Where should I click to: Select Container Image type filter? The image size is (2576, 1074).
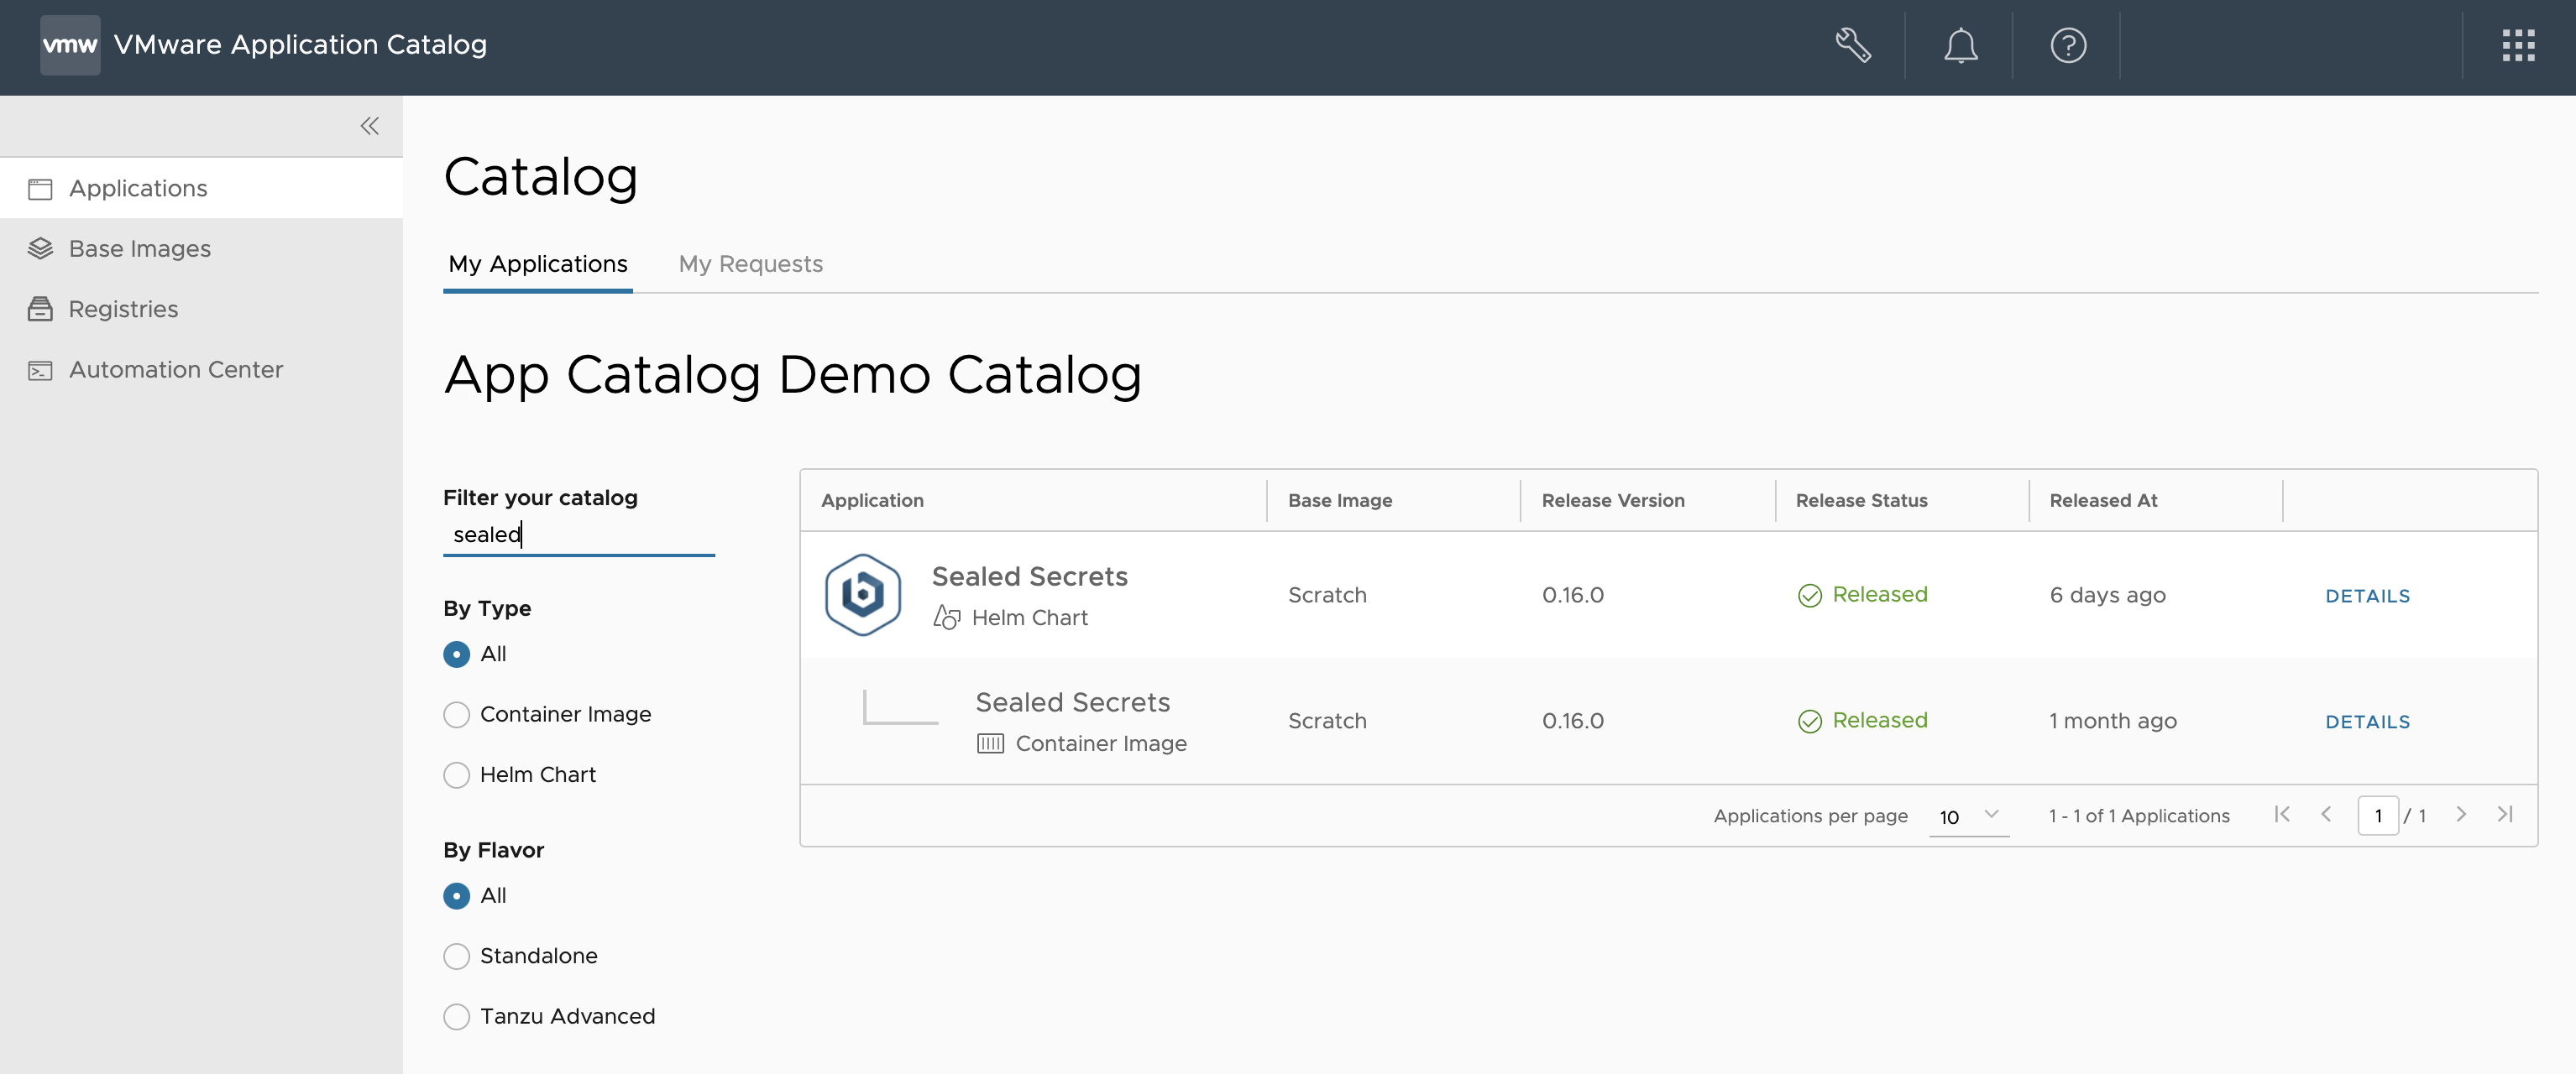point(456,714)
